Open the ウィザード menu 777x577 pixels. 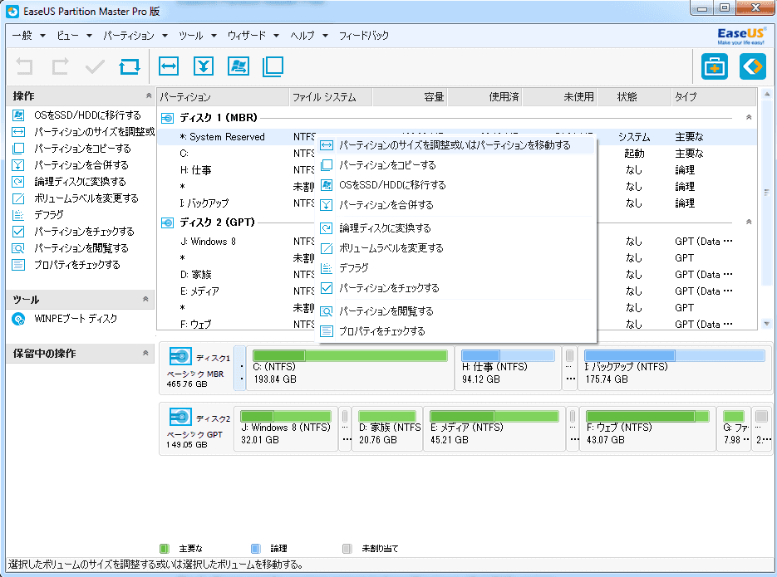tap(253, 36)
